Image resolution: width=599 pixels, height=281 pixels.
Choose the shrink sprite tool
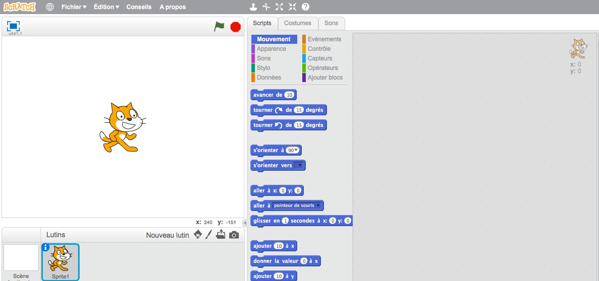point(292,7)
